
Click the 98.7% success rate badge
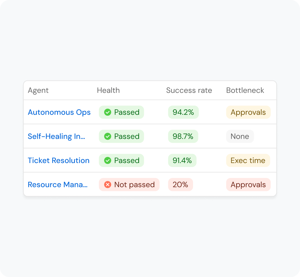183,136
